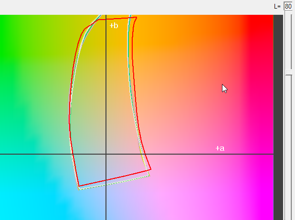This screenshot has width=295, height=220.
Task: Click the +a axis label
Action: coord(220,148)
